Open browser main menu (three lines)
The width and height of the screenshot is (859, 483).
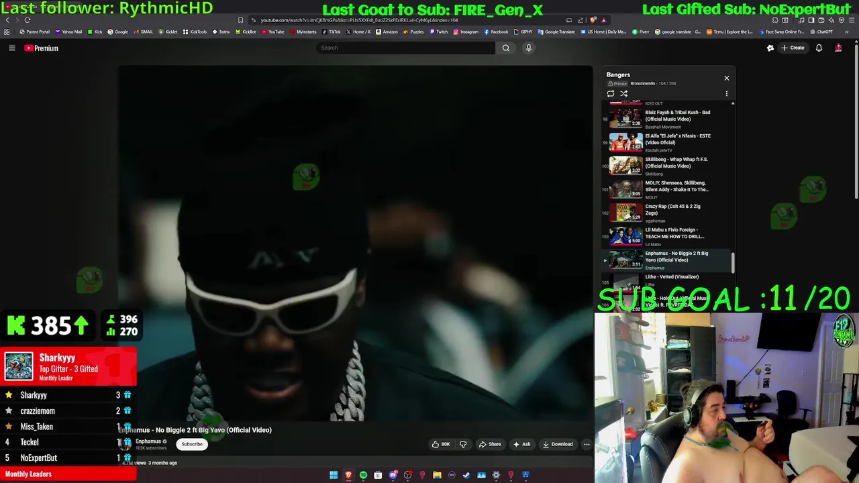[852, 20]
